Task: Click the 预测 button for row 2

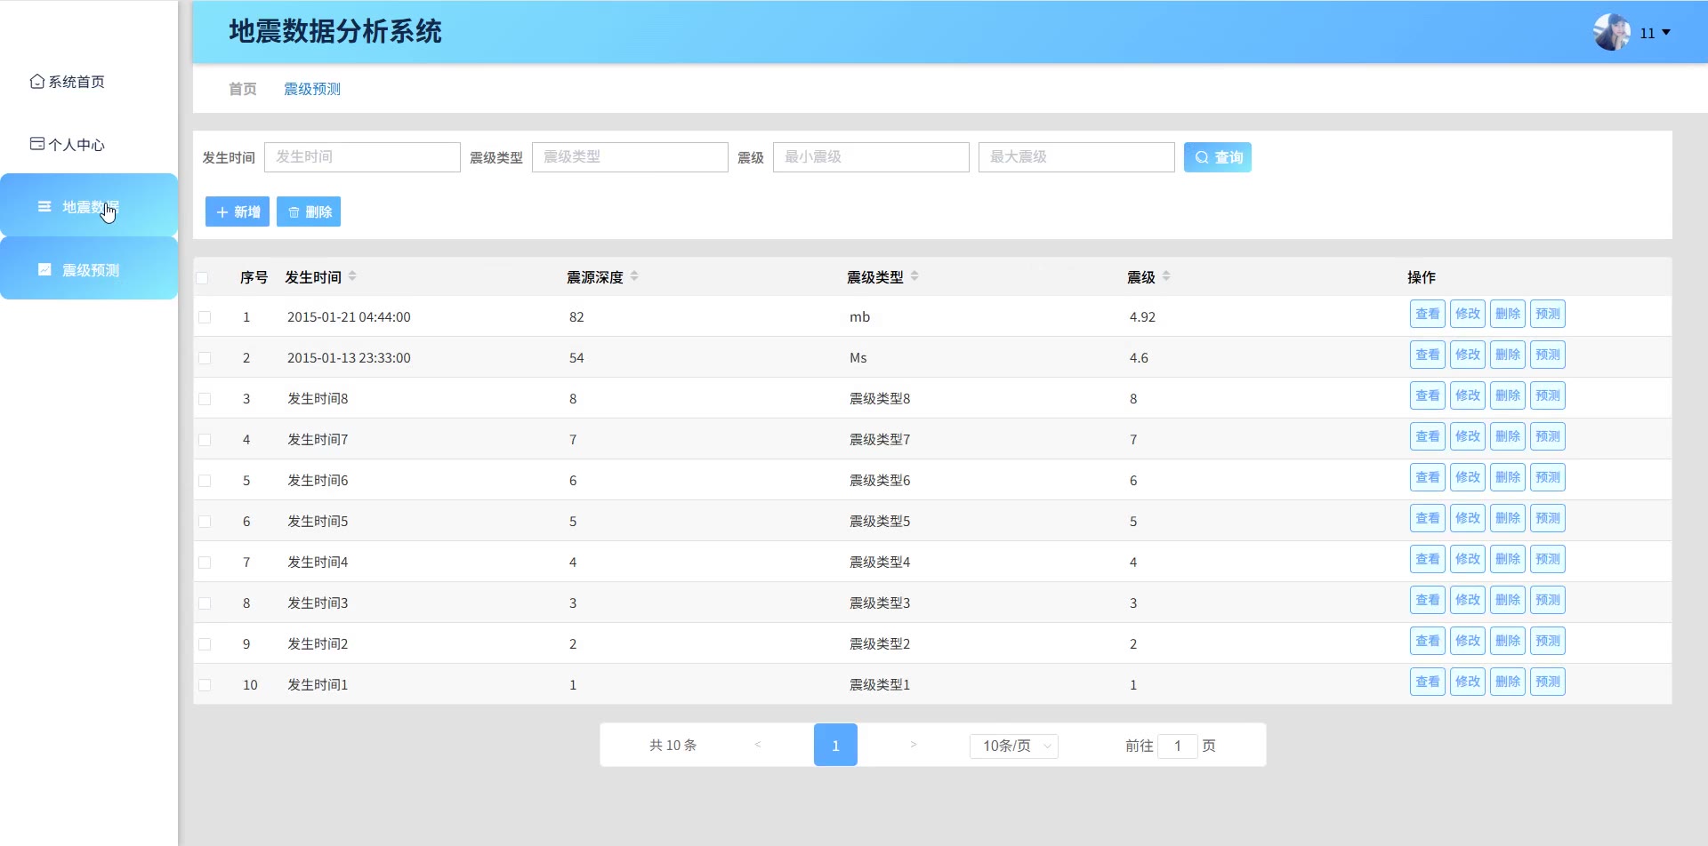Action: point(1547,355)
